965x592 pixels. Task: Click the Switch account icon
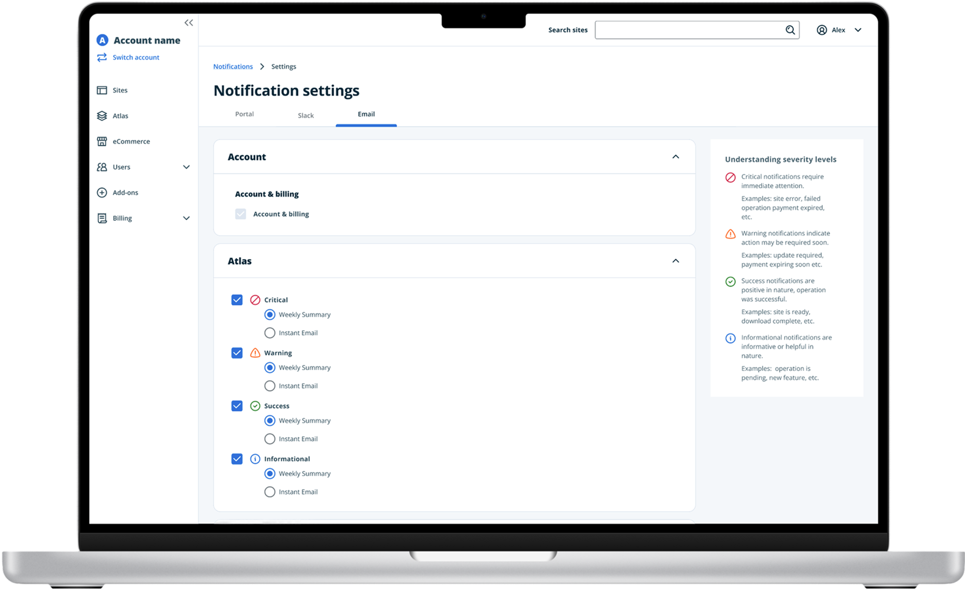pyautogui.click(x=102, y=57)
